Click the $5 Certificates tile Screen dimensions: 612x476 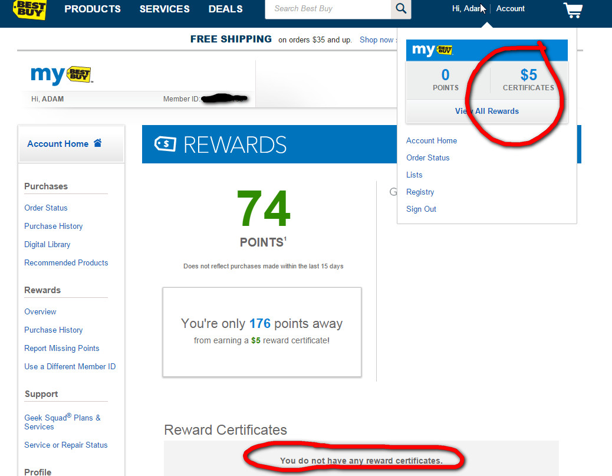coord(528,80)
